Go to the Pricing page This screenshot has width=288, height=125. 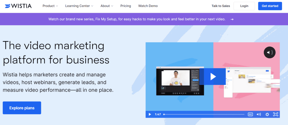[x=126, y=6]
